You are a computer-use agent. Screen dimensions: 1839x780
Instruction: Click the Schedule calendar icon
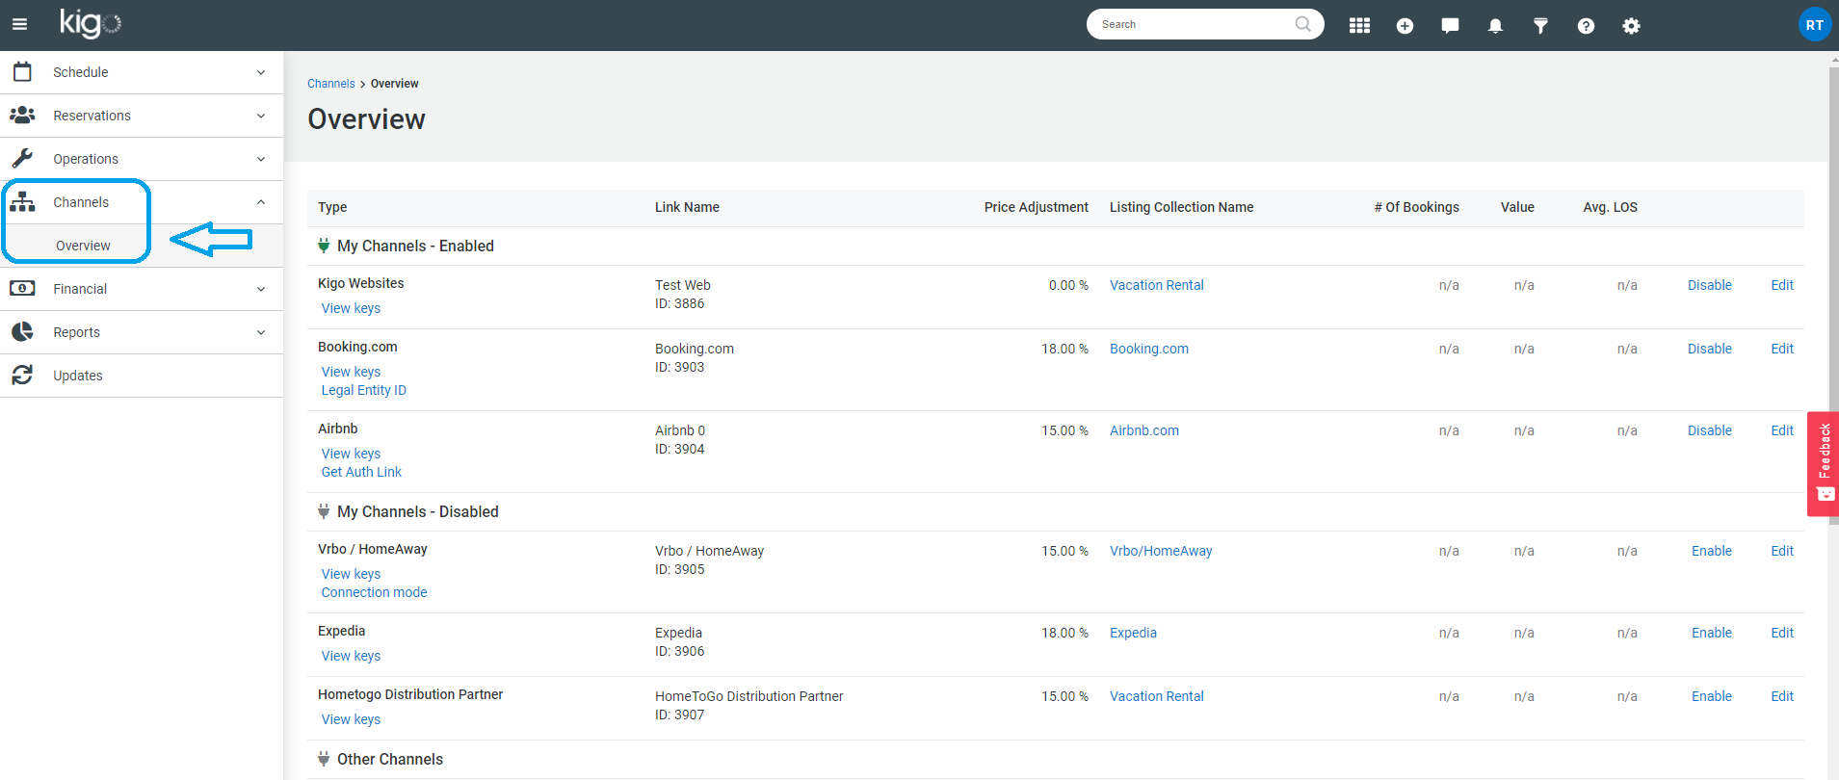click(x=22, y=71)
